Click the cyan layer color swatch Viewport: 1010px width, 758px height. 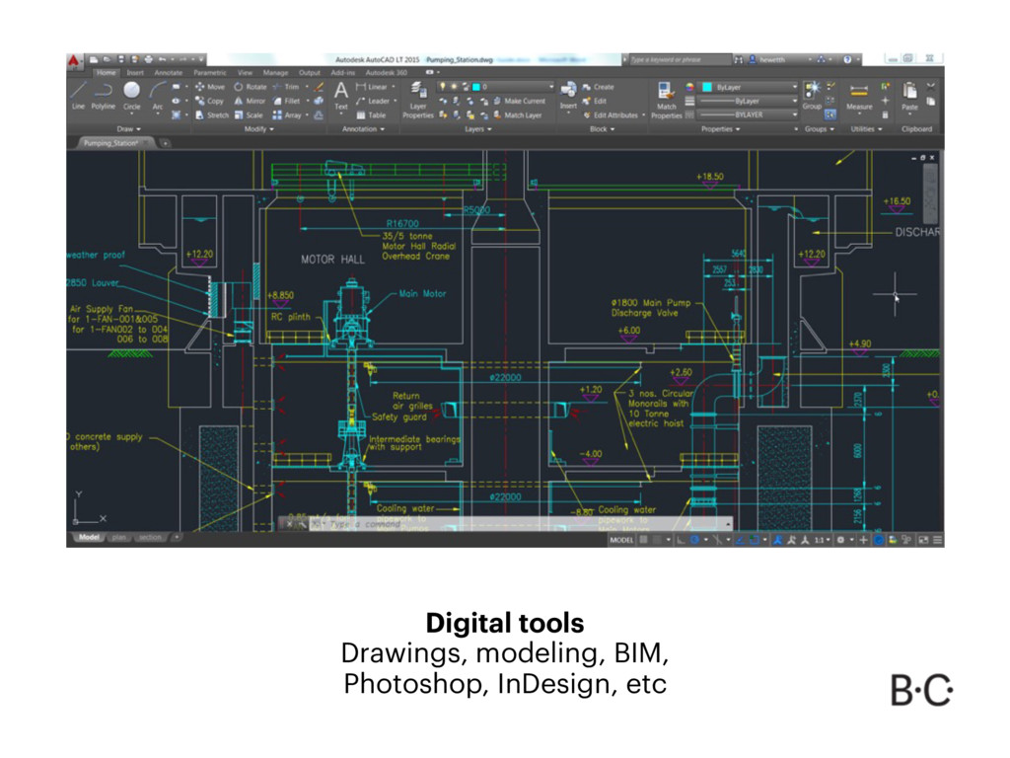(476, 87)
